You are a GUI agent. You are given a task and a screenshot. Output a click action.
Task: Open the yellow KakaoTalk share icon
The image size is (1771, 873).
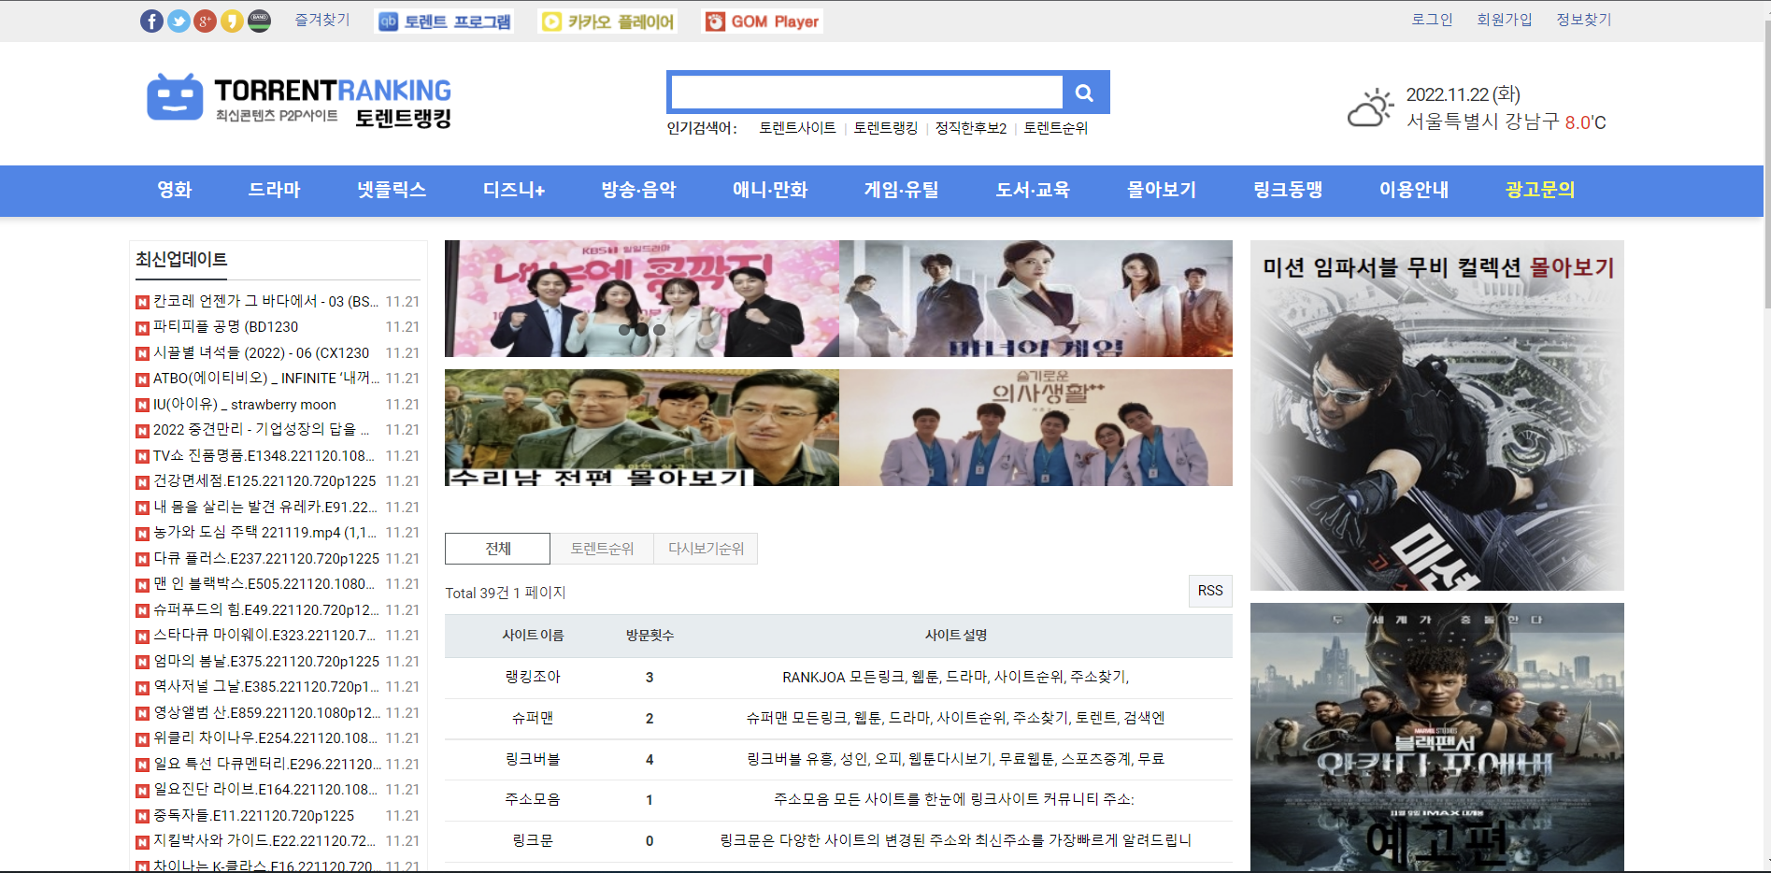[232, 21]
